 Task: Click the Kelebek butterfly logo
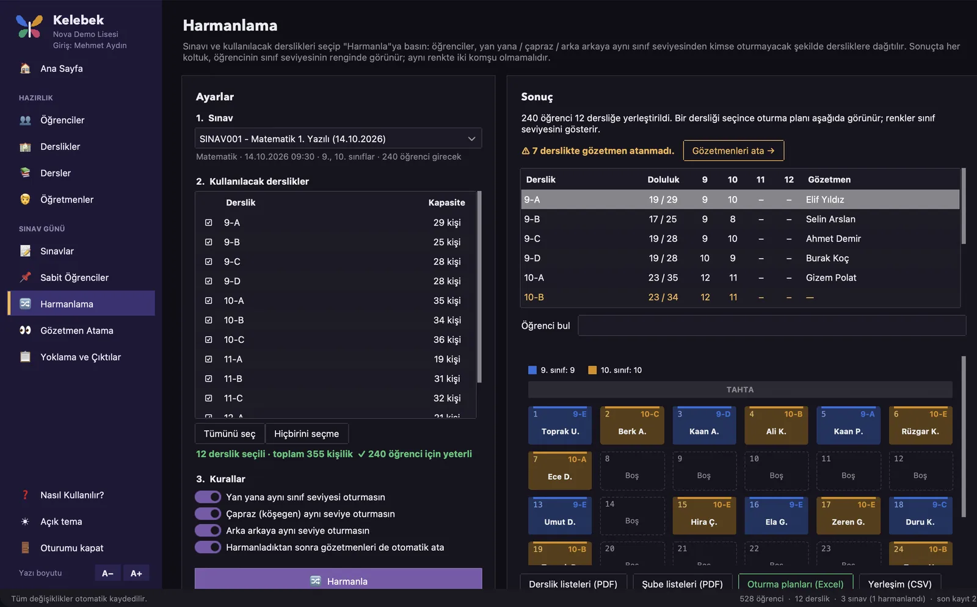(29, 26)
